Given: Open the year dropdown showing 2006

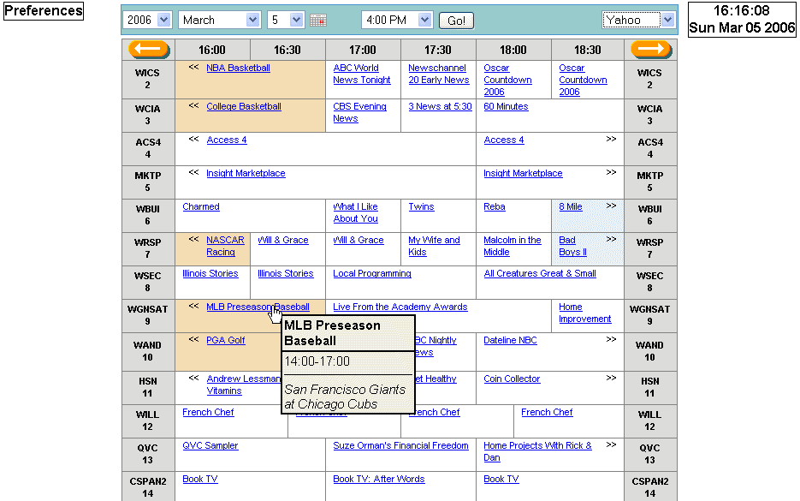Looking at the screenshot, I should tap(147, 20).
